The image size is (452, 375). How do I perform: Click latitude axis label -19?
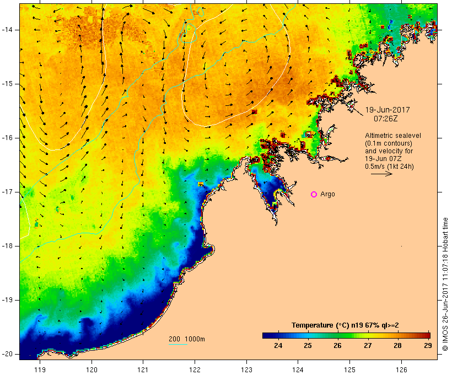tap(7, 300)
